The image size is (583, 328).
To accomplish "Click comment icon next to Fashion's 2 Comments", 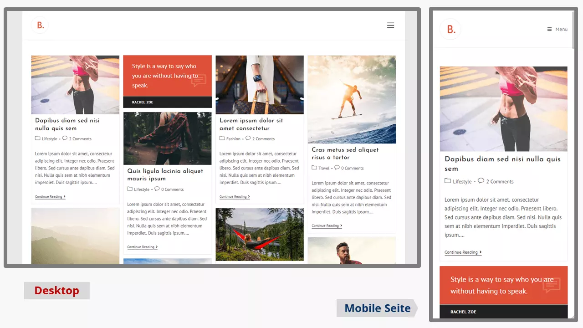I will pyautogui.click(x=248, y=138).
